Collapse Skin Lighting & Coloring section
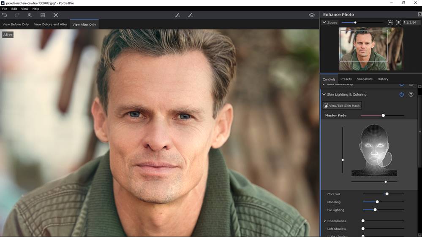The image size is (422, 237). point(324,94)
